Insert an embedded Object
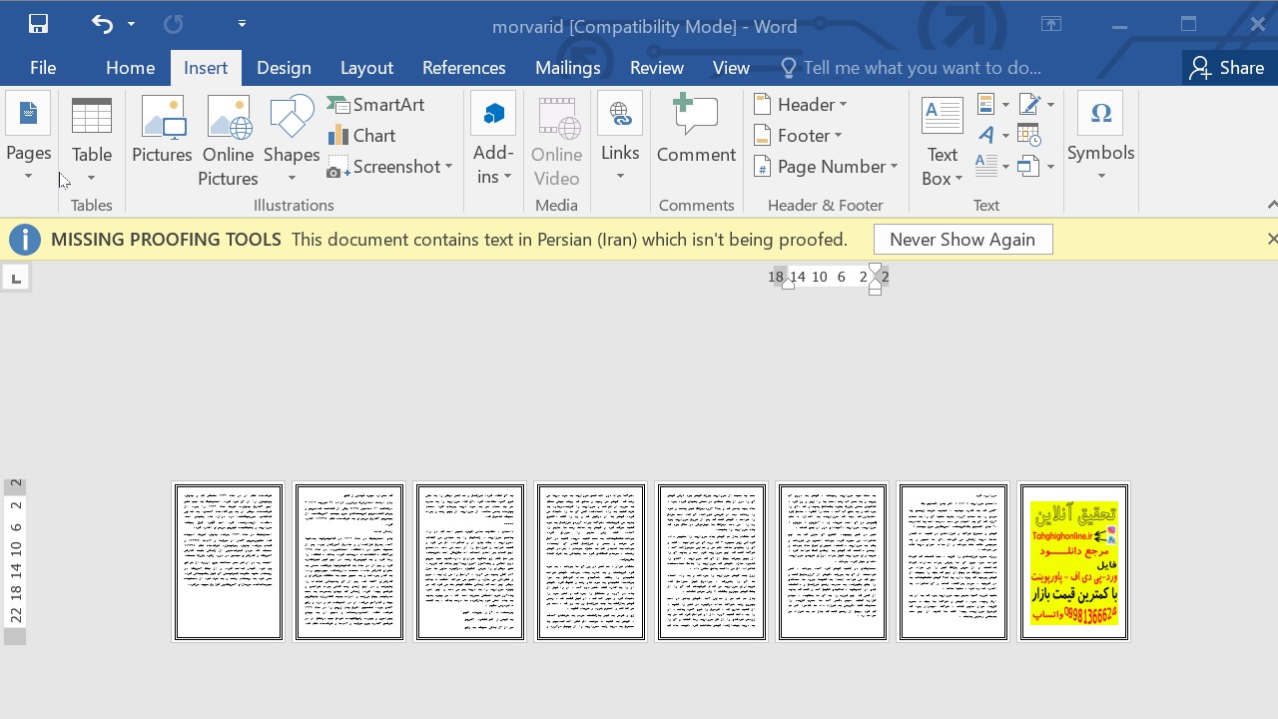 1036,166
